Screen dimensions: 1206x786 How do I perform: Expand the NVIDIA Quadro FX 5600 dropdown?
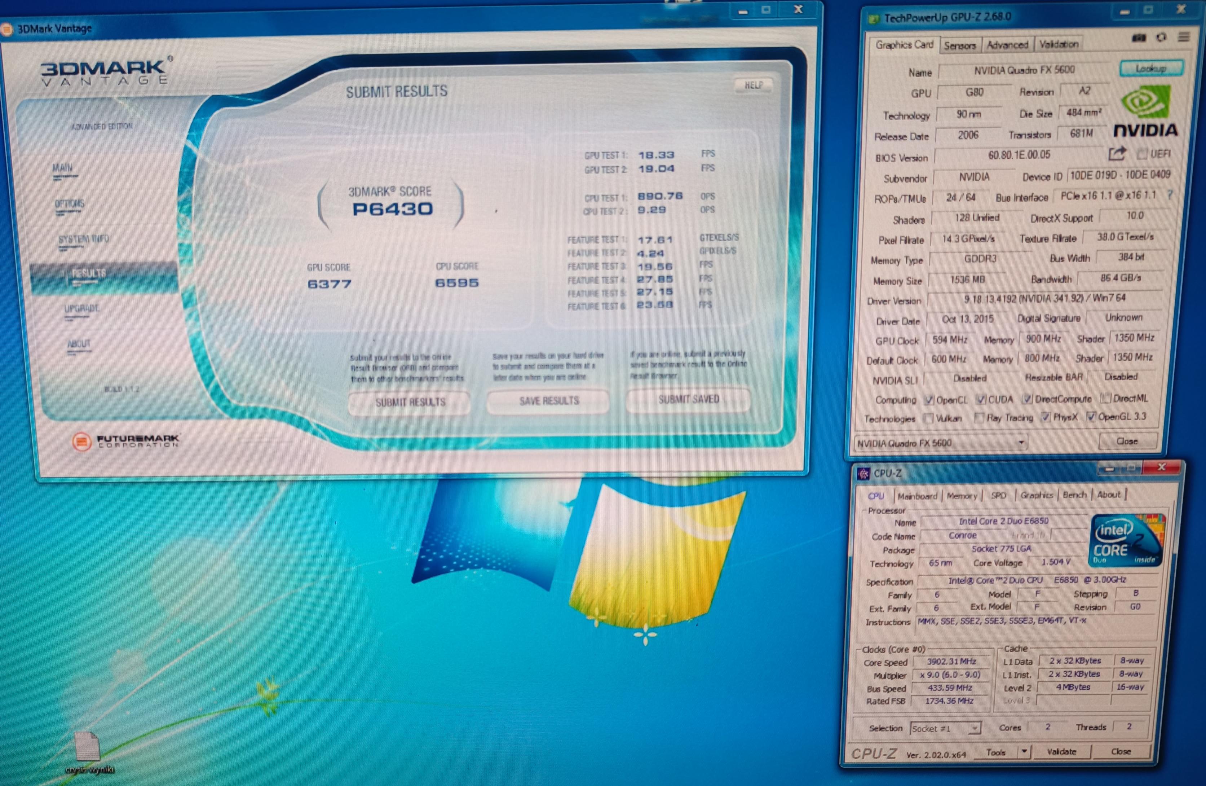point(1021,443)
